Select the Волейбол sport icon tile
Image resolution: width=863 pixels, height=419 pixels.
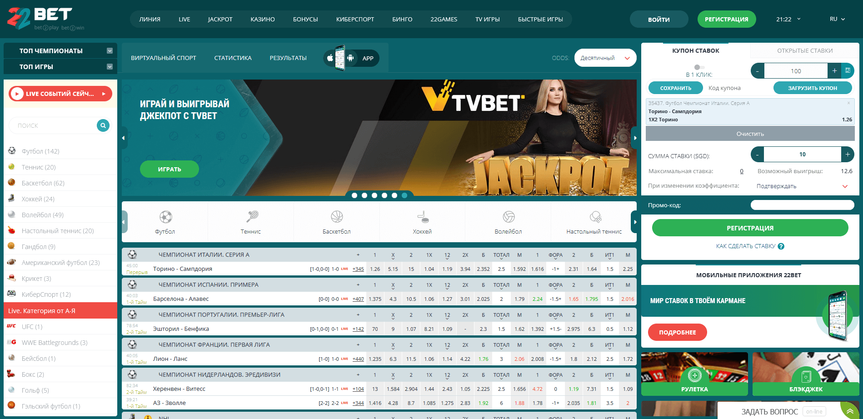pyautogui.click(x=508, y=222)
